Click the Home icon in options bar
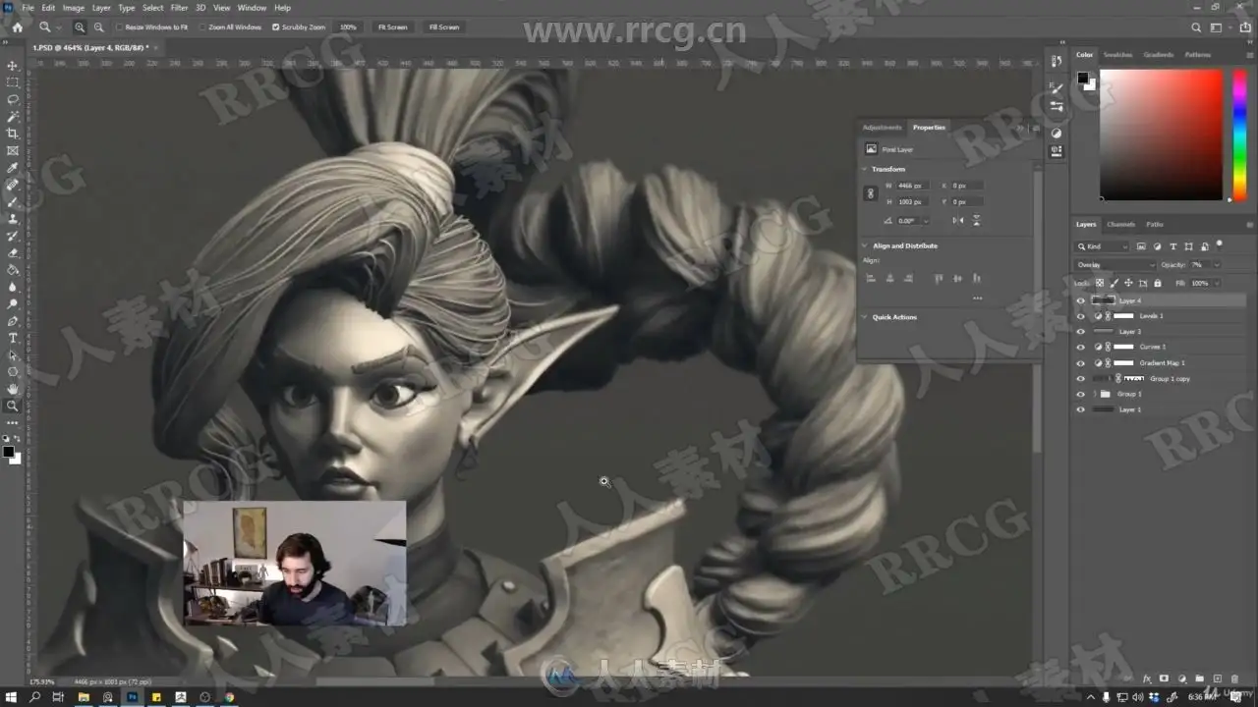The width and height of the screenshot is (1258, 707). [x=17, y=27]
